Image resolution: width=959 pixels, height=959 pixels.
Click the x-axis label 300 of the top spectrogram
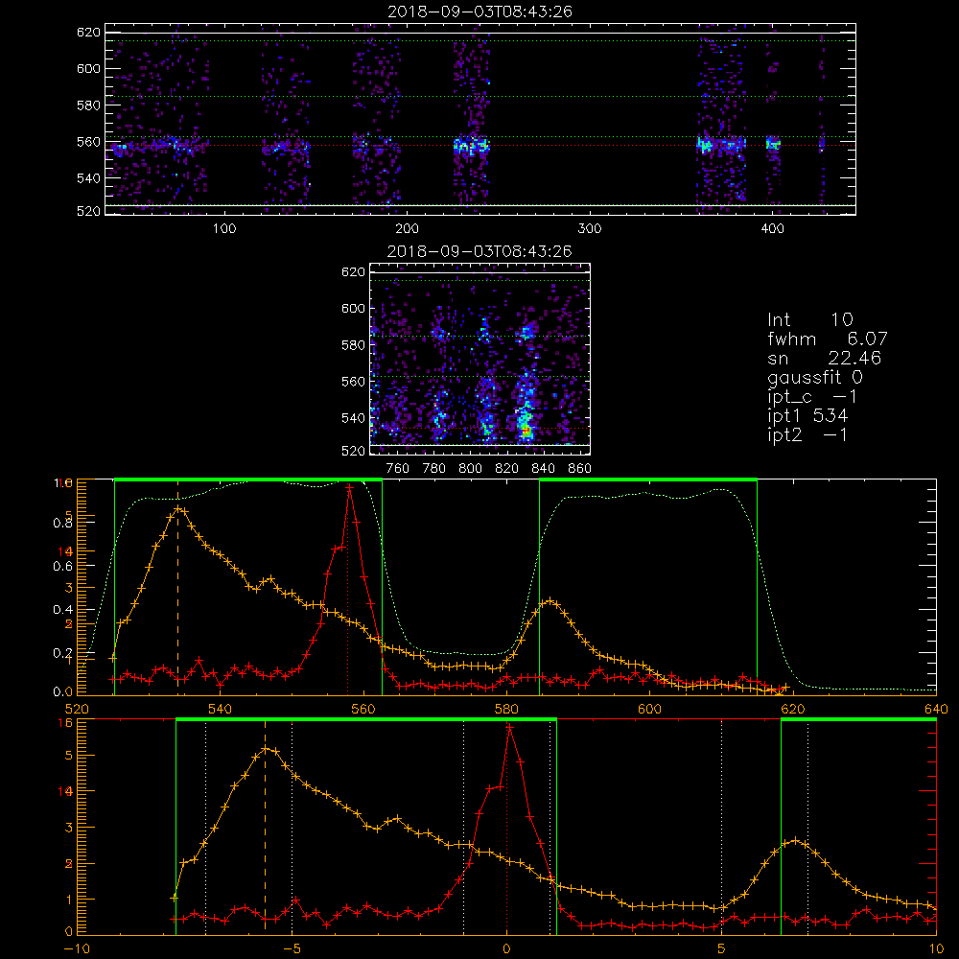coord(590,229)
